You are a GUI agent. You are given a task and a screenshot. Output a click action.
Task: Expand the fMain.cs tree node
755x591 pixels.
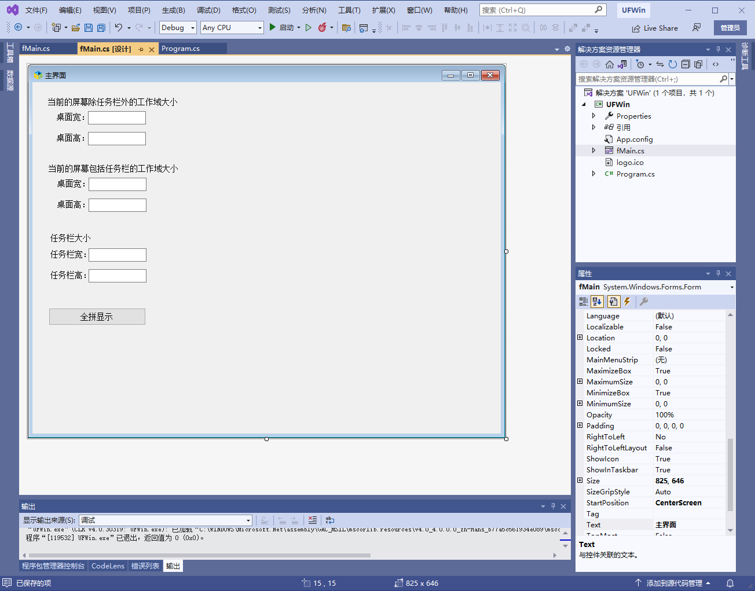tap(593, 150)
